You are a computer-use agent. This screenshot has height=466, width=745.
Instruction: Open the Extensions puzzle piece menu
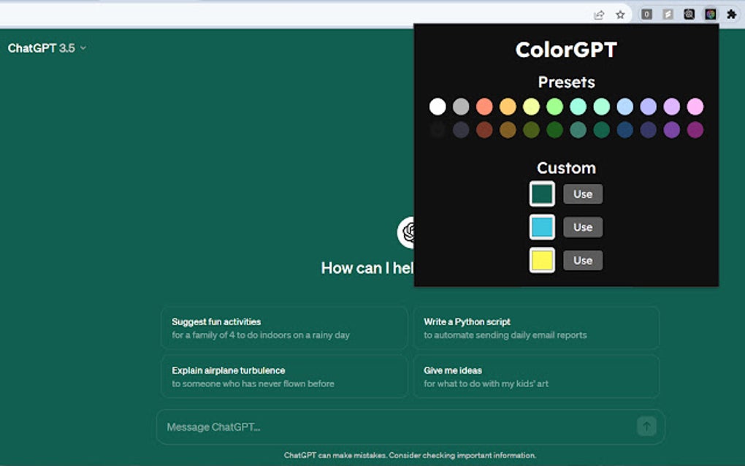(x=732, y=15)
